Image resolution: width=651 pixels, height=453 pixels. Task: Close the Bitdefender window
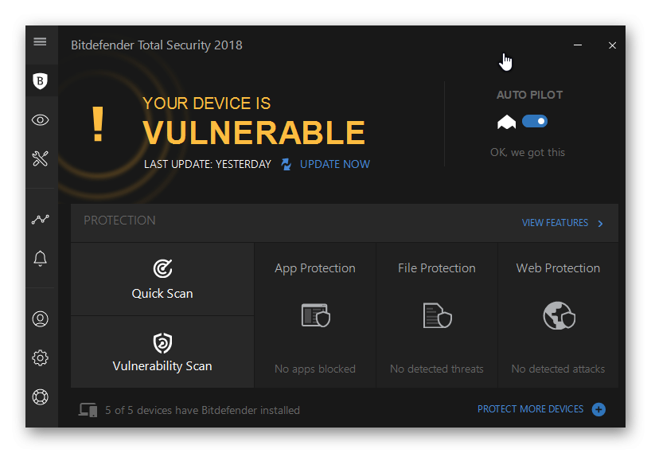tap(612, 45)
